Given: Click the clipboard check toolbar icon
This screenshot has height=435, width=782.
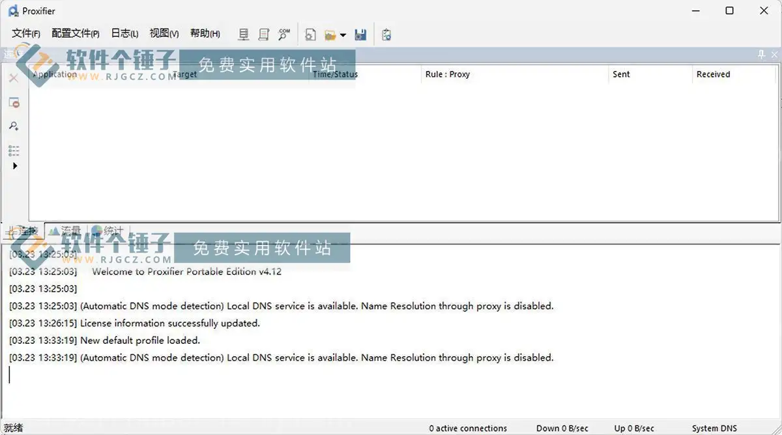Looking at the screenshot, I should tap(386, 35).
